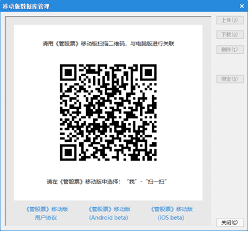Screen dimensions: 248x231
Task: Open the 移动版 (iOS beta) link
Action: tap(171, 213)
